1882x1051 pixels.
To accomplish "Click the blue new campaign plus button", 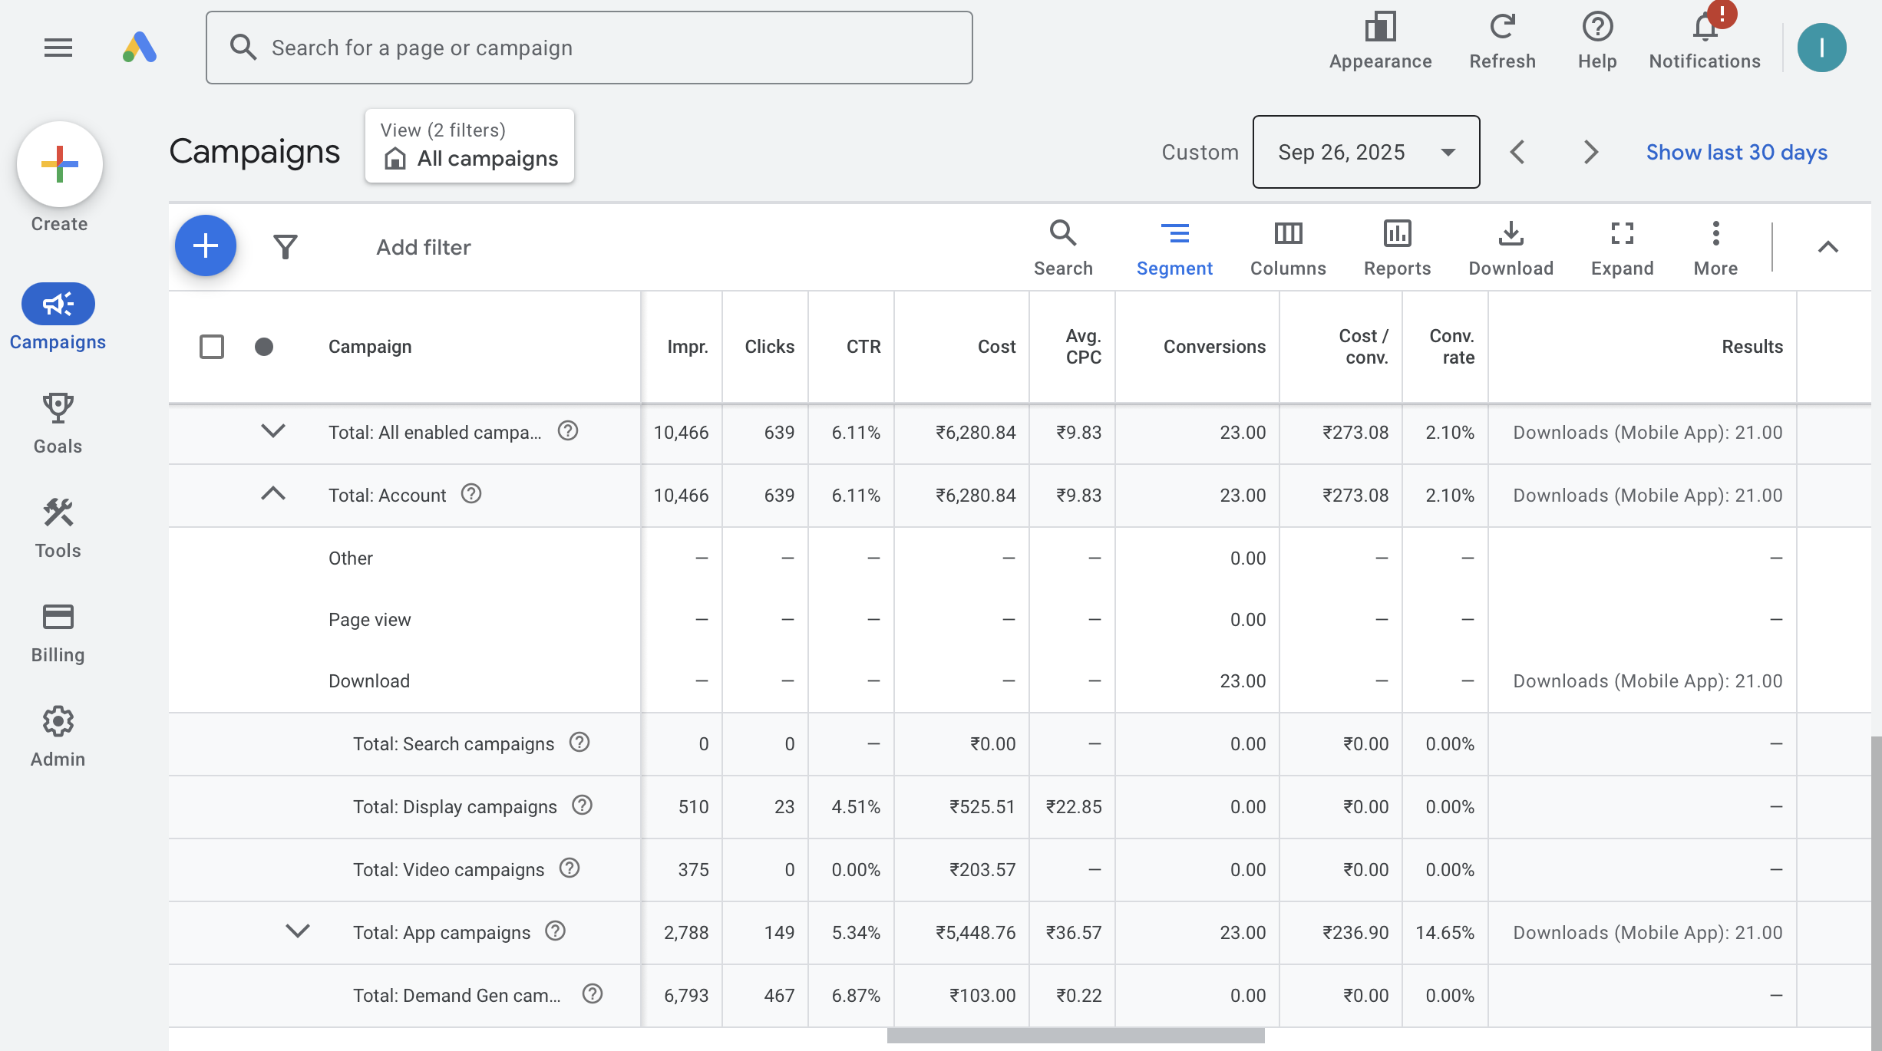I will (x=205, y=245).
